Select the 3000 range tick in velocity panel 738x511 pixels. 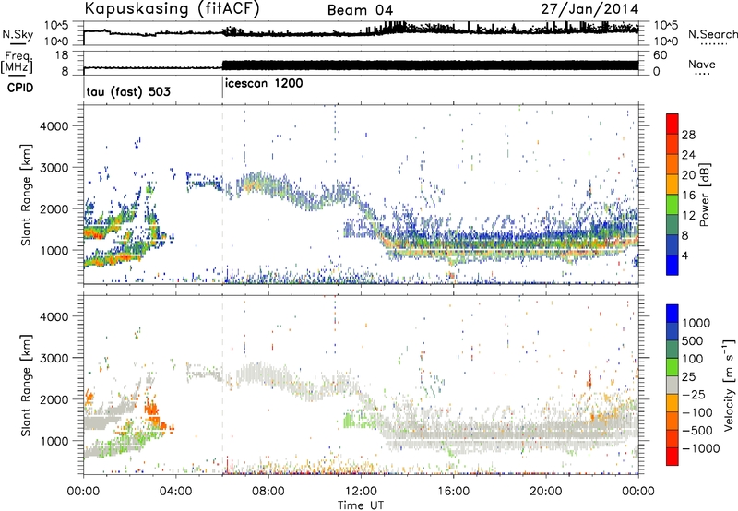click(54, 358)
